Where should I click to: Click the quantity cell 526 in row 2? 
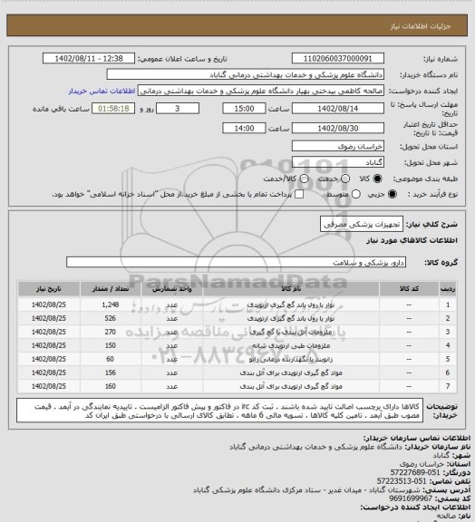click(x=111, y=318)
